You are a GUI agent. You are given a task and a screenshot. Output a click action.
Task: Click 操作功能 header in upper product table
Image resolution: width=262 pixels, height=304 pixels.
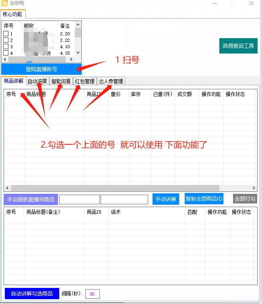pyautogui.click(x=211, y=94)
